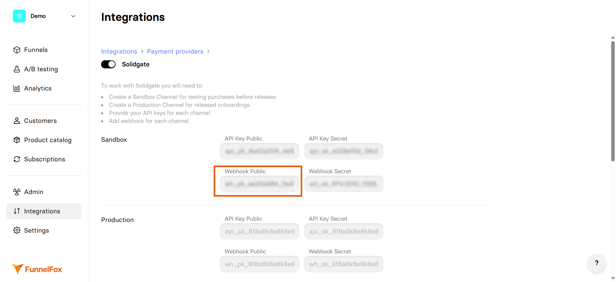Click the vertical scrollbar thumb
616x282 pixels.
(613, 101)
